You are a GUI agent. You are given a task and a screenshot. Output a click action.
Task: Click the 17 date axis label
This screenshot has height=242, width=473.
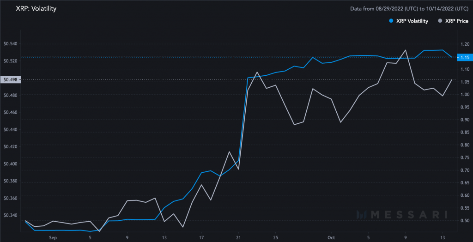pos(201,237)
